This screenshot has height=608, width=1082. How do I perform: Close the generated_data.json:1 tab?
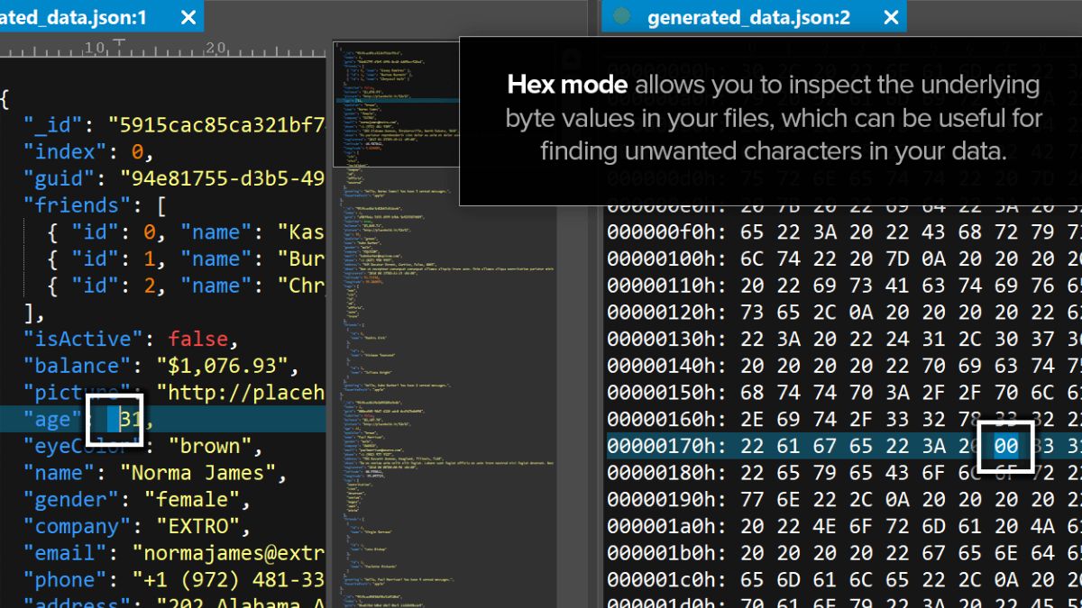coord(188,17)
